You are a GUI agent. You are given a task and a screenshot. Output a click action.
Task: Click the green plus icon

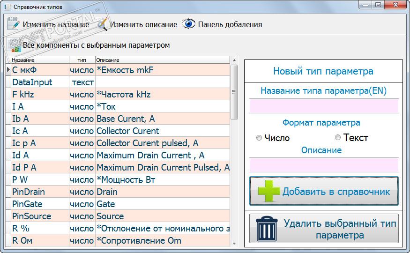pyautogui.click(x=269, y=191)
